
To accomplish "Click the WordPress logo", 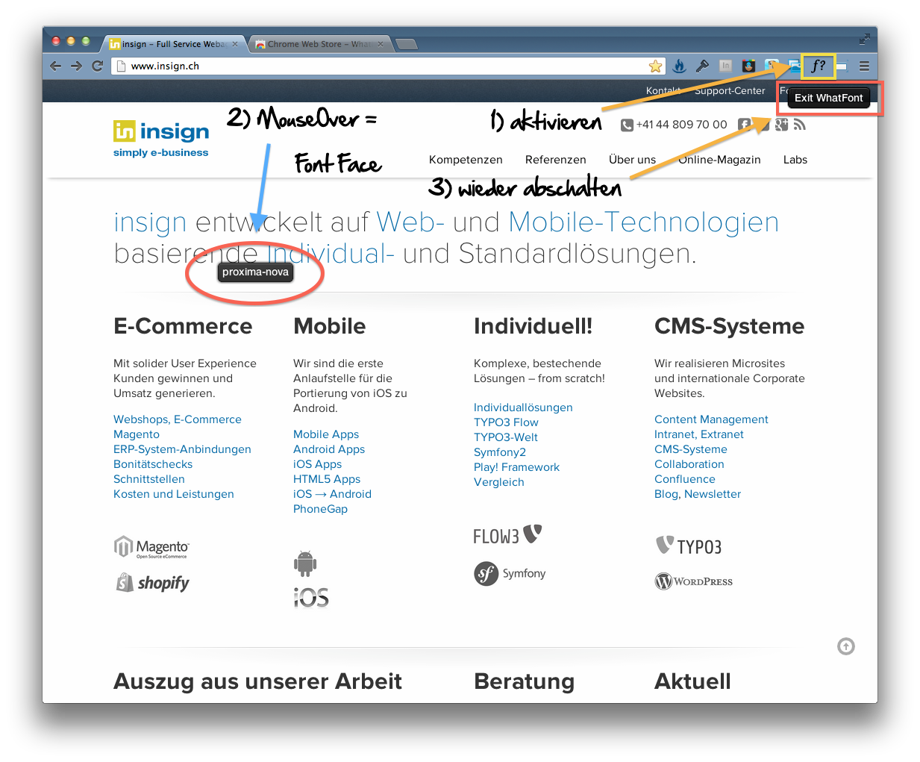I will click(694, 581).
